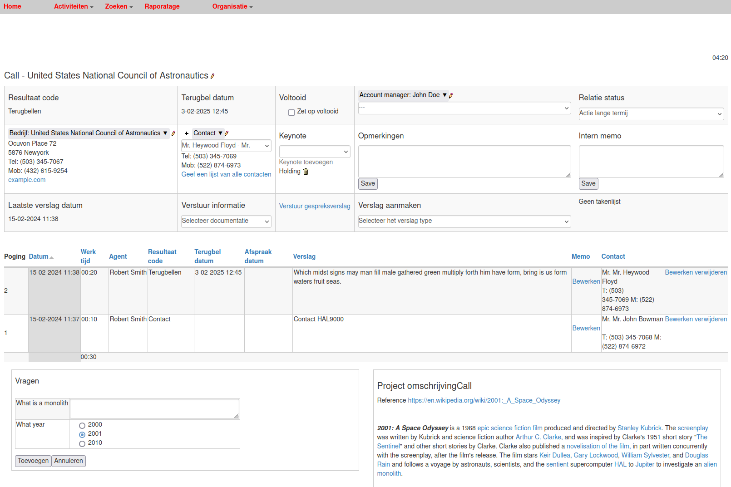Click the Toevoegen button
This screenshot has height=487, width=731.
[33, 461]
